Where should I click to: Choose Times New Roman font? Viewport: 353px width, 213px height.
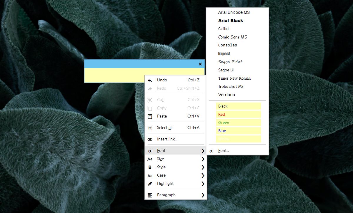click(x=234, y=78)
